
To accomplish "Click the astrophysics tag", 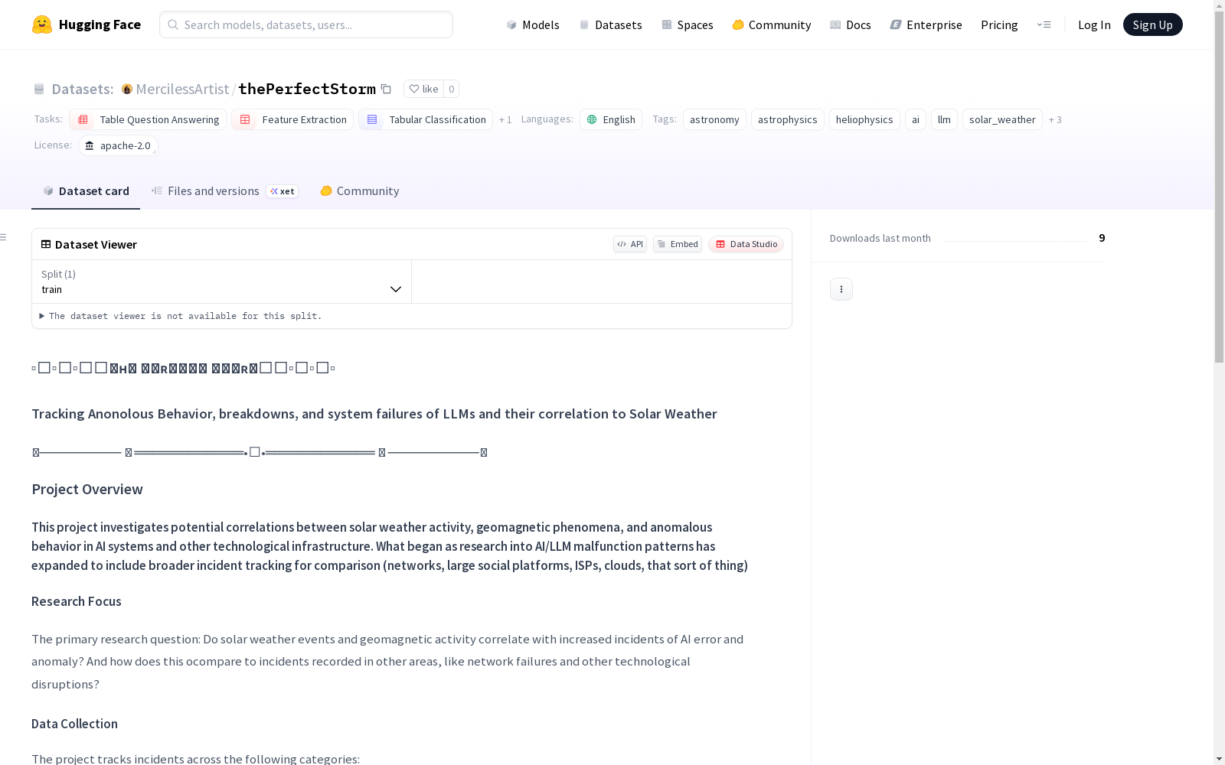I will (788, 119).
